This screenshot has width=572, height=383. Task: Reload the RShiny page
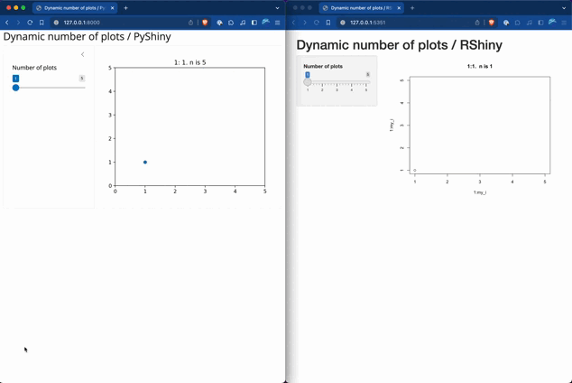click(x=317, y=23)
